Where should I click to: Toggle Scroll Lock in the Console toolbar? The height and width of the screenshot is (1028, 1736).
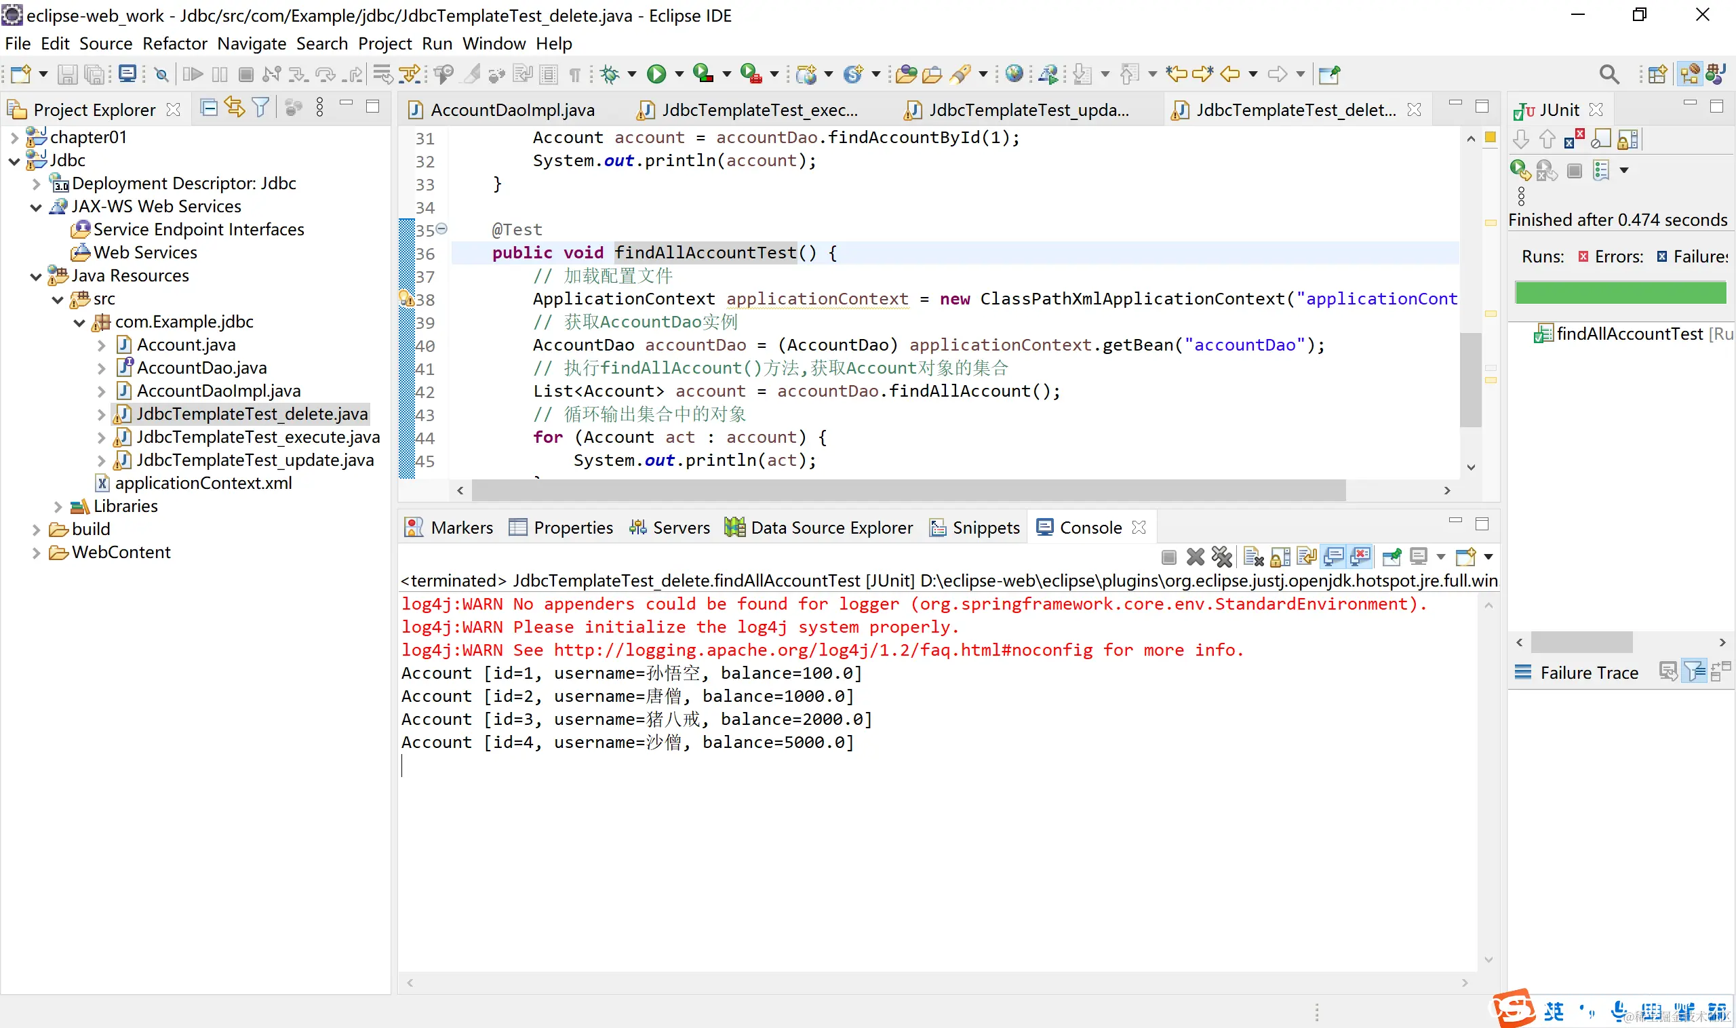pos(1280,557)
